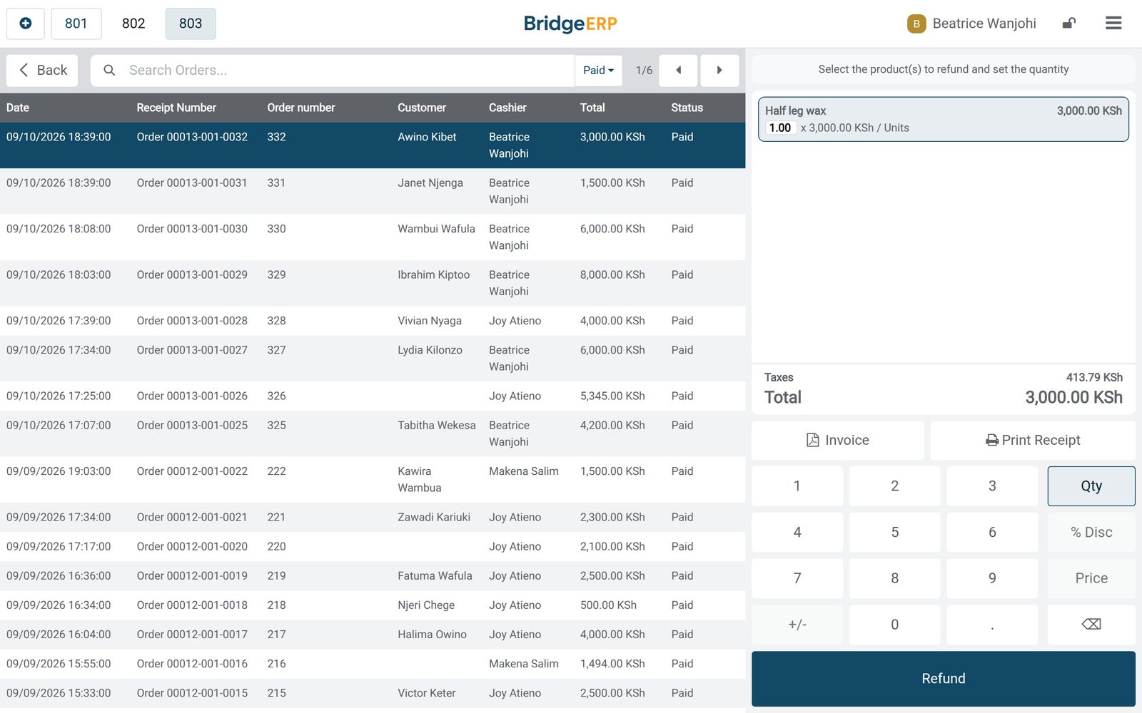Click the Date column header
Viewport: 1142px width, 713px height.
tap(18, 108)
